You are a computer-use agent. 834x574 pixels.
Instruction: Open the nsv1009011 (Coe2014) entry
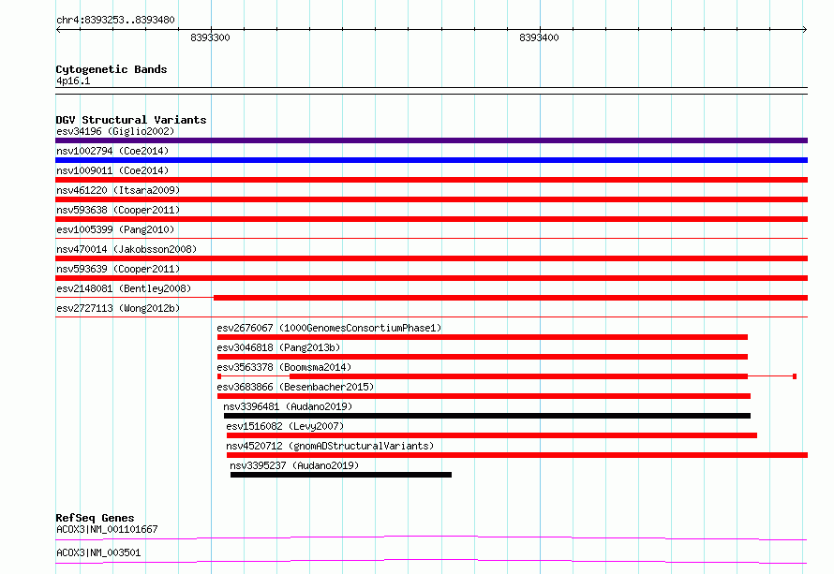tap(112, 170)
